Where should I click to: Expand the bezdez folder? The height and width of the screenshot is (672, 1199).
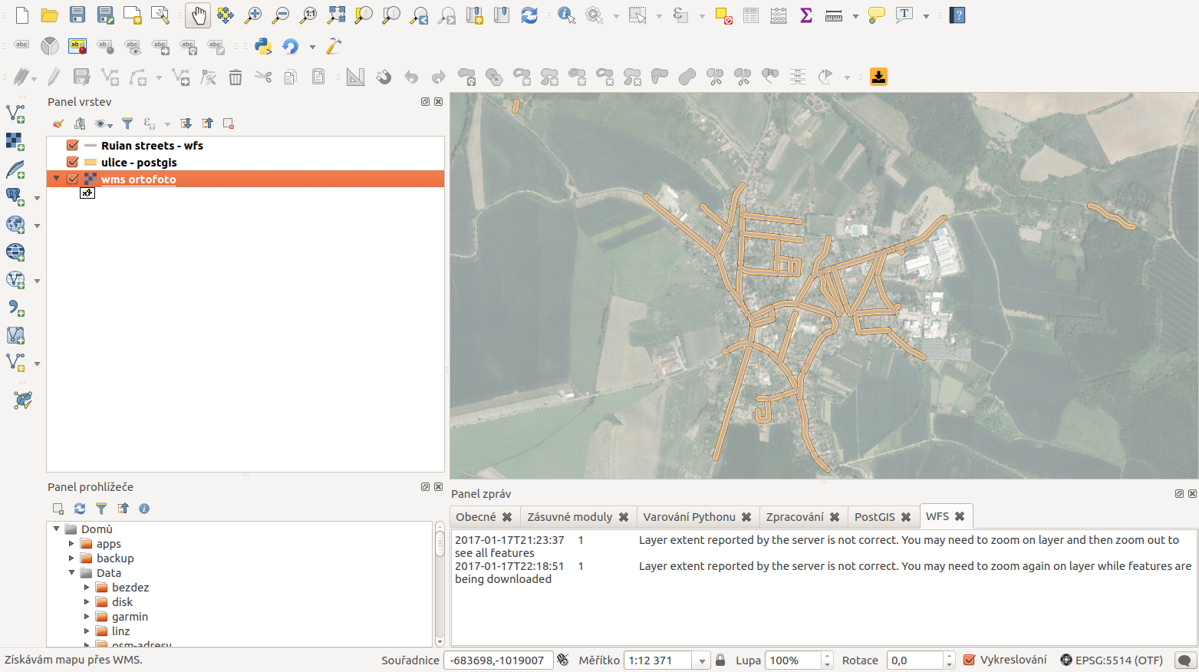point(87,587)
